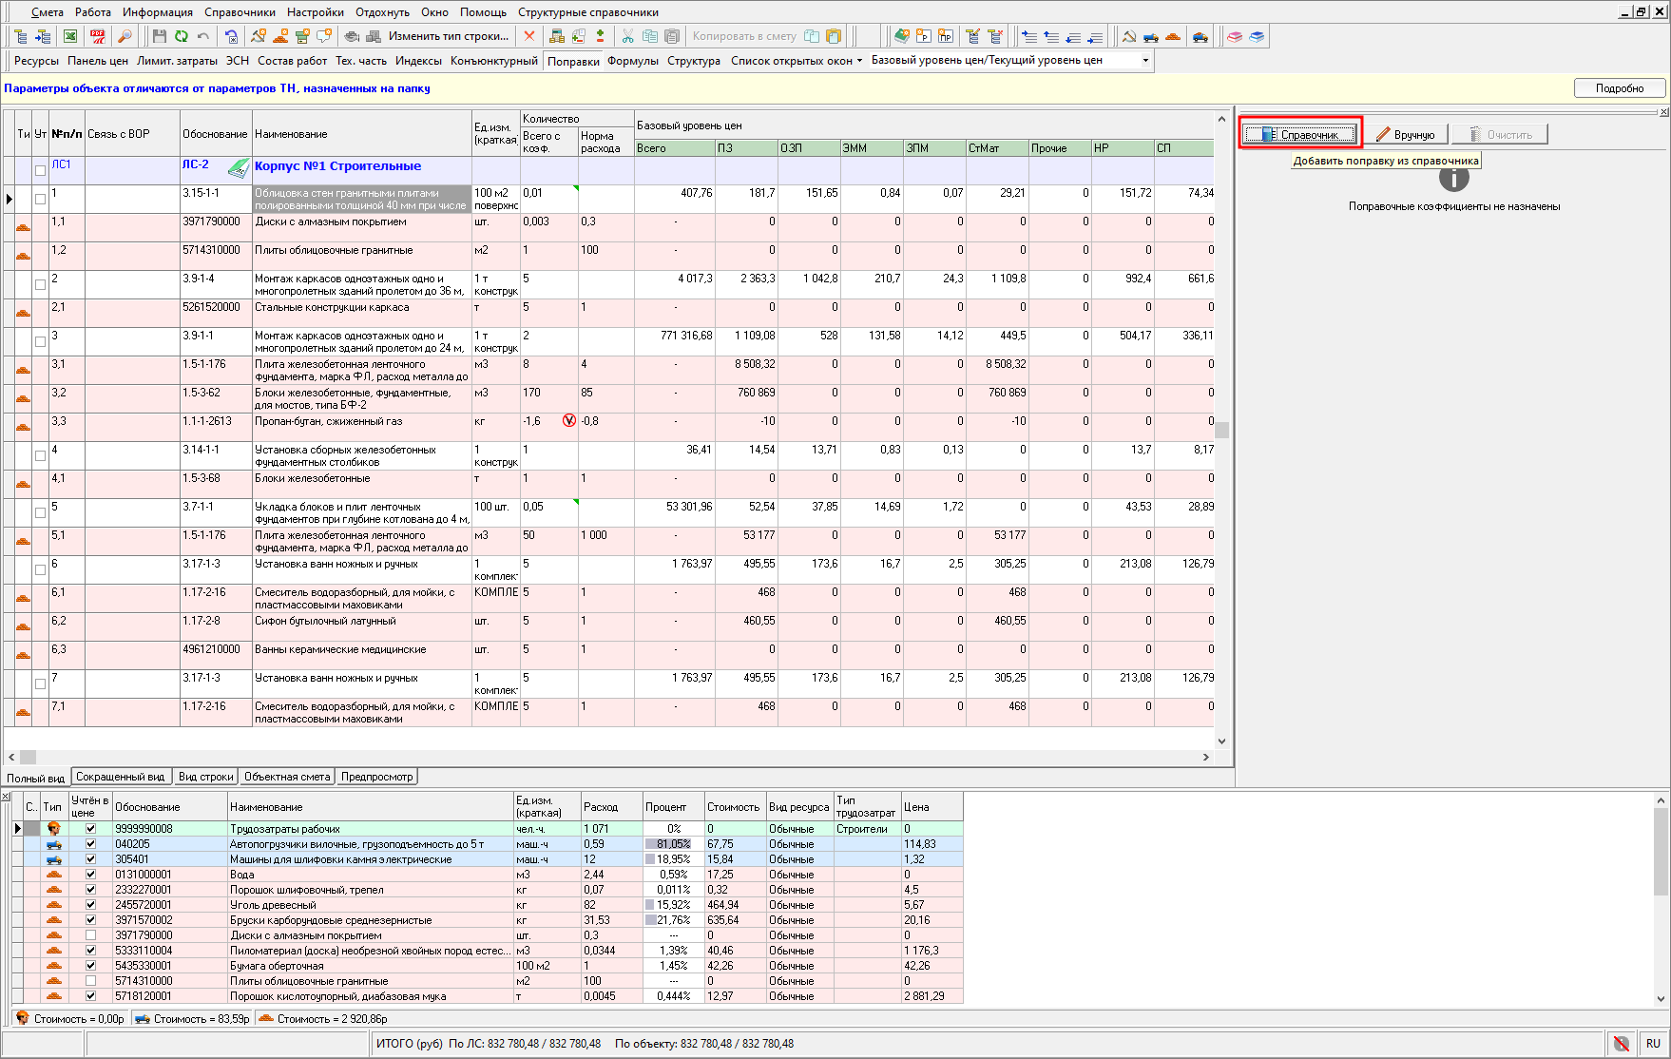This screenshot has height=1059, width=1671.
Task: Check 'Учтён в цене' for 'Плиты облицовочные гранитные' resource
Action: (x=90, y=981)
